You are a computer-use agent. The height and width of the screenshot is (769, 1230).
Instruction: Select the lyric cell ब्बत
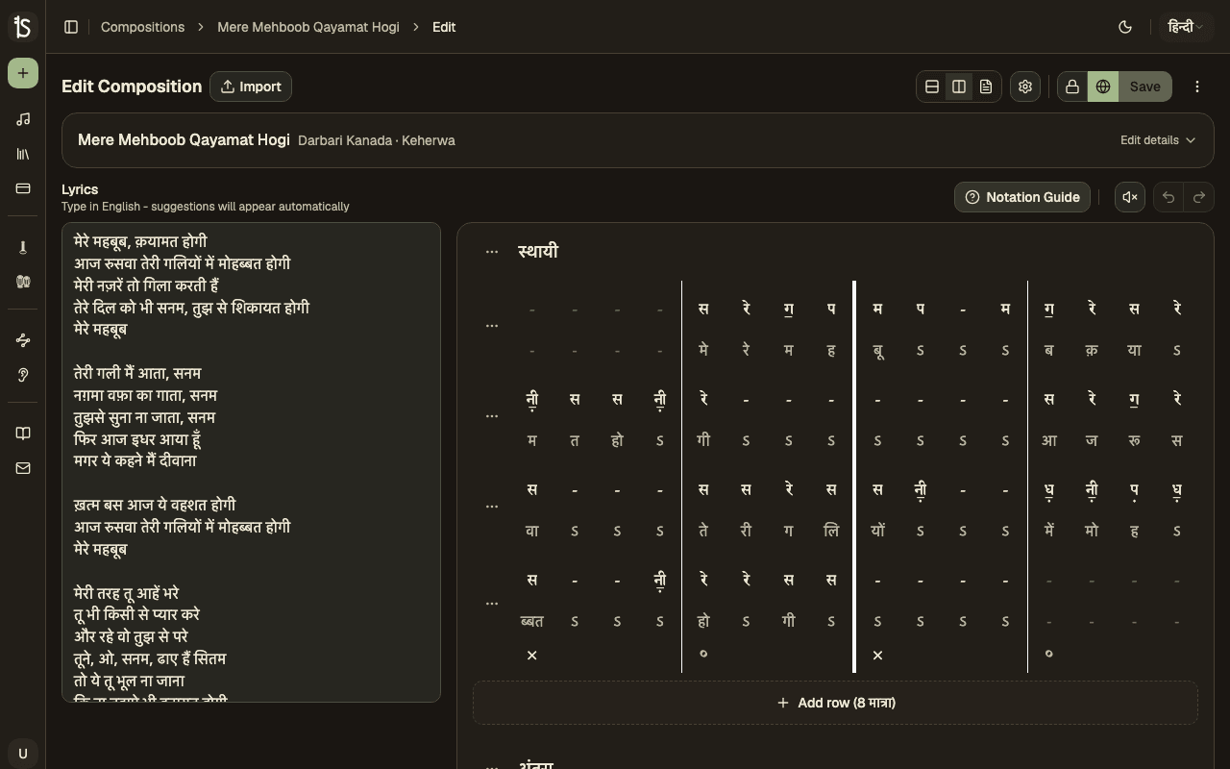coord(531,622)
